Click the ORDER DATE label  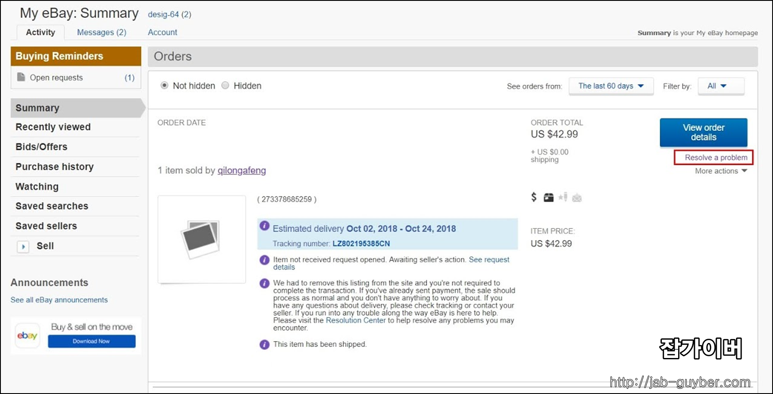coord(182,123)
